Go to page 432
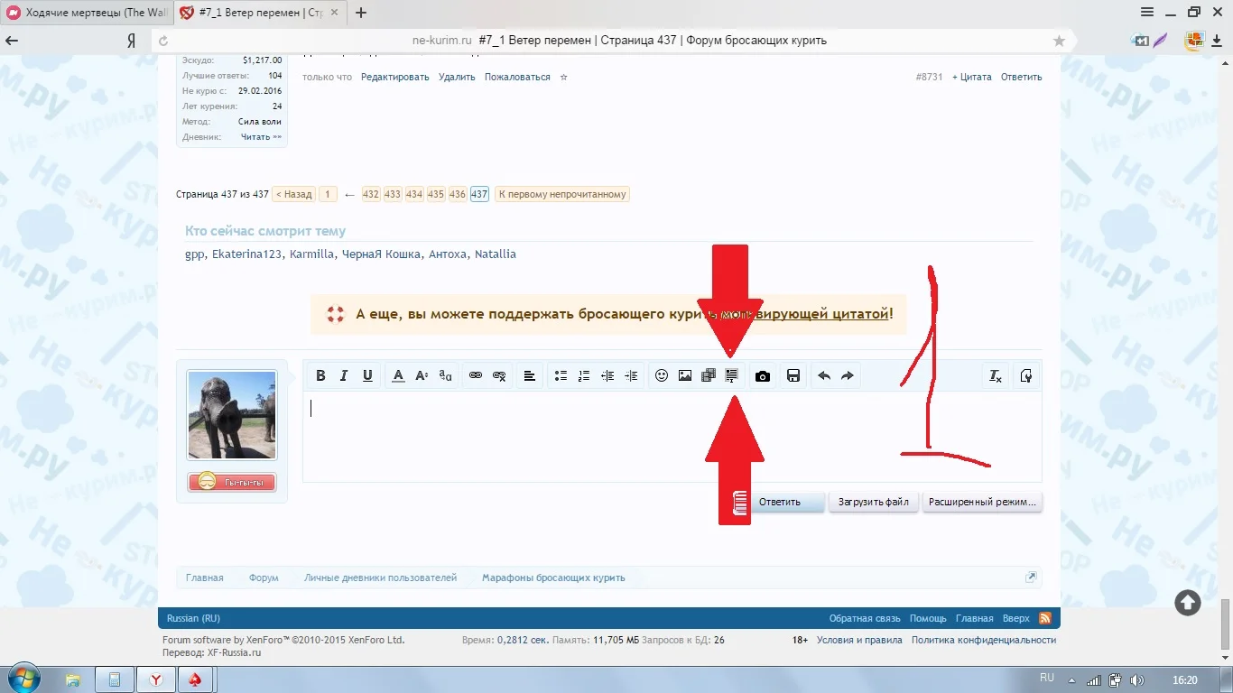The image size is (1233, 693). pyautogui.click(x=371, y=194)
